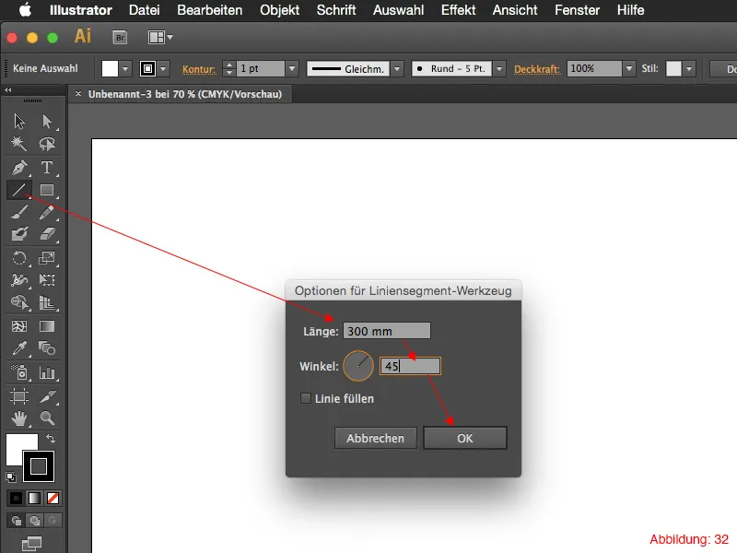Open the Bearbeiten menu

210,10
